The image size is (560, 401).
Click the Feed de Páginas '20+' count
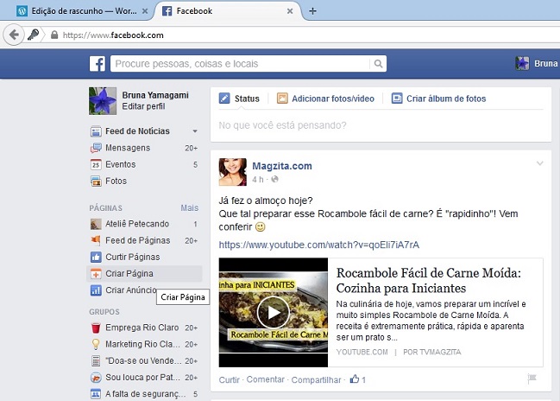(191, 241)
